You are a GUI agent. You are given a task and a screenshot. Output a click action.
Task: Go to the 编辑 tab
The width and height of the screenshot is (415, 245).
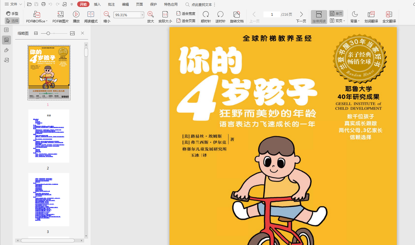click(x=125, y=4)
